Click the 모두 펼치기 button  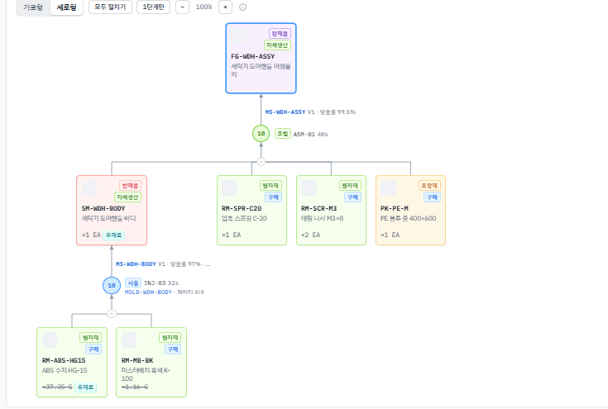click(x=110, y=7)
